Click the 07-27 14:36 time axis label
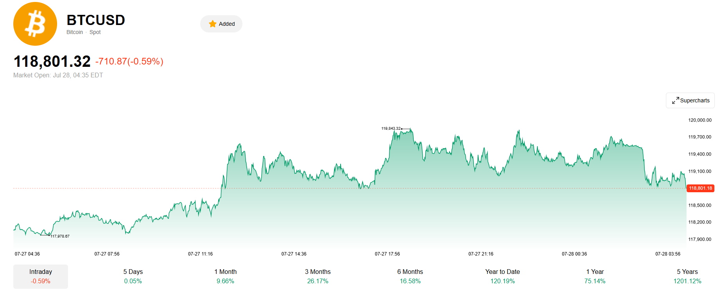 click(294, 254)
